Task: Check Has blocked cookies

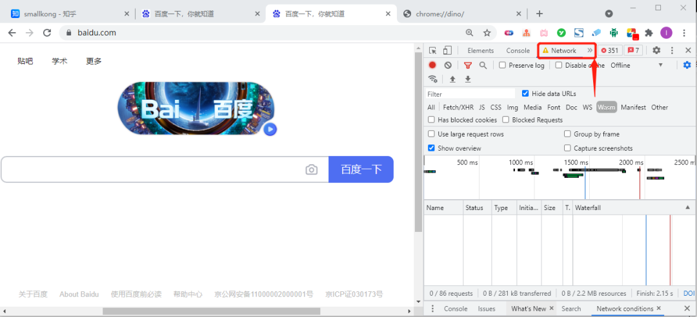Action: tap(431, 120)
